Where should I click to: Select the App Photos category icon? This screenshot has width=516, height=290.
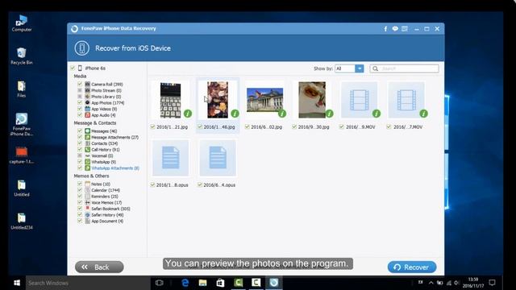pyautogui.click(x=88, y=102)
